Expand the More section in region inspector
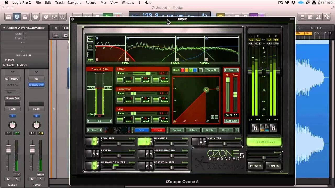The width and height of the screenshot is (335, 188). point(6,60)
